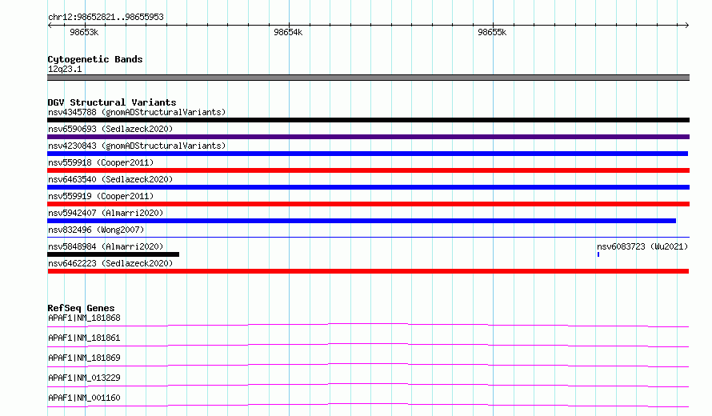
Task: Click nsv6462223 (Sedlazeck2020) label
Action: (110, 263)
